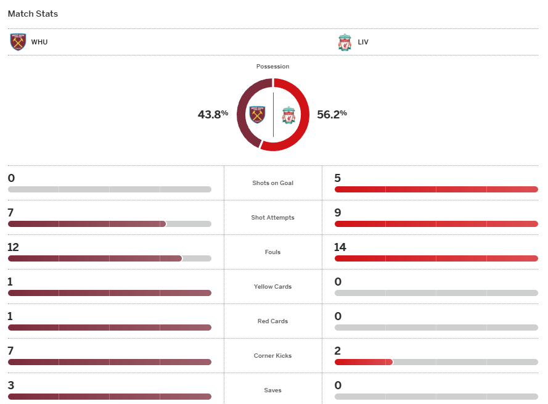
Task: Select the WHU team name
Action: (39, 42)
